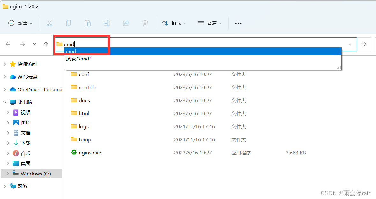The width and height of the screenshot is (376, 199).
Task: Select 此电脑 in navigation pane
Action: [x=21, y=102]
